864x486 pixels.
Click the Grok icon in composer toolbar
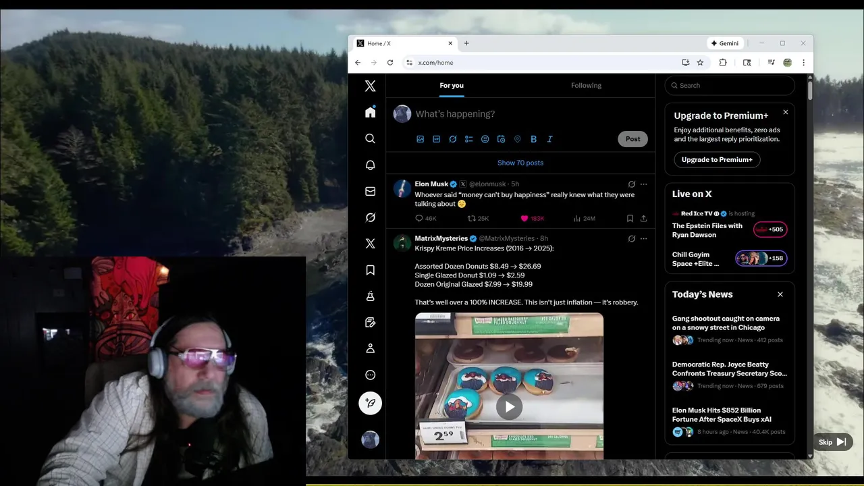click(x=452, y=139)
